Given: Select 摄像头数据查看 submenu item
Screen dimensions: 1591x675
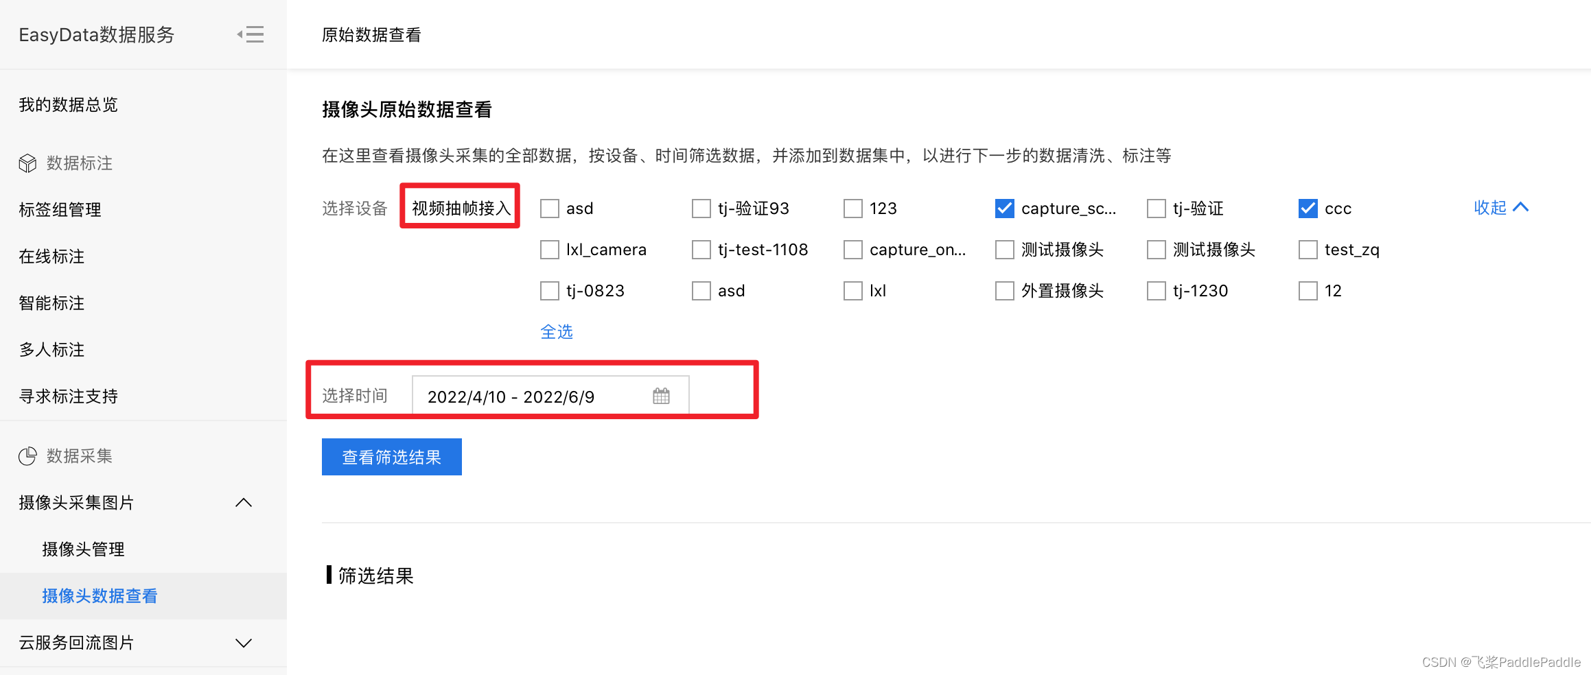Looking at the screenshot, I should pyautogui.click(x=100, y=596).
